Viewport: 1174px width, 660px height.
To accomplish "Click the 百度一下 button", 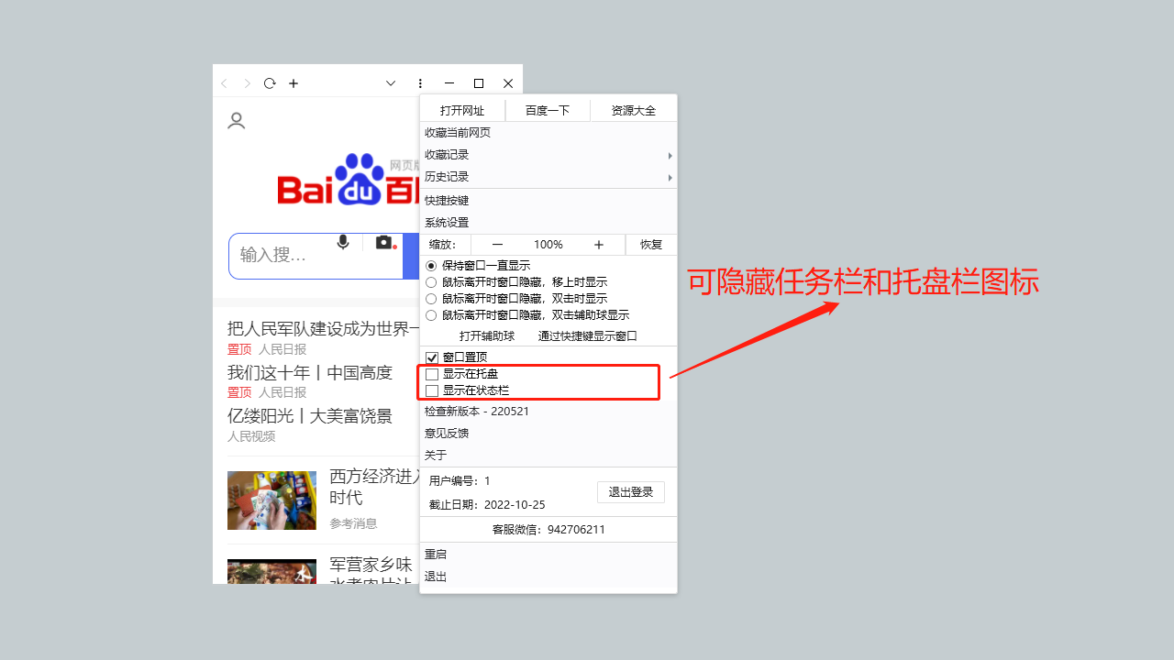I will pos(548,109).
